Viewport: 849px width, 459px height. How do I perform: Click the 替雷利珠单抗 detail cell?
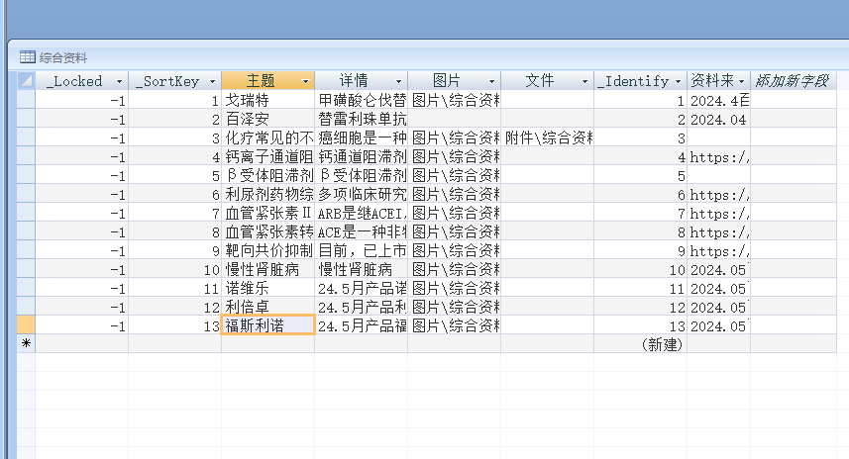tap(362, 119)
